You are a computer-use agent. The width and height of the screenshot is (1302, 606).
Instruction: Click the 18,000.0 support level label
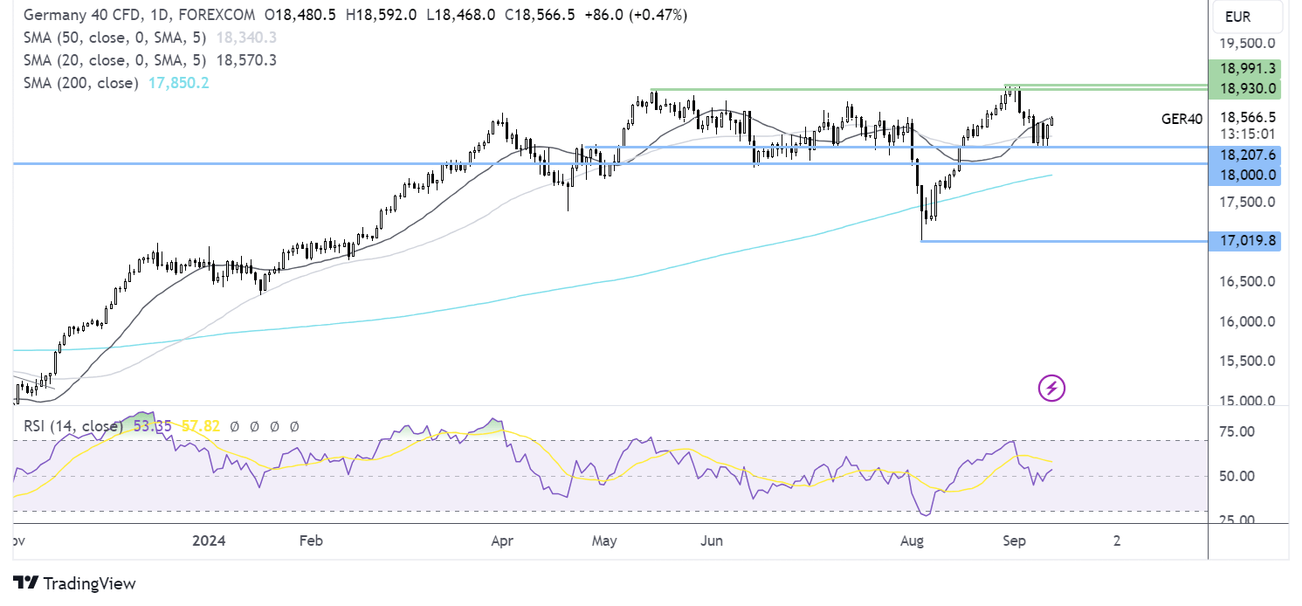click(1244, 175)
